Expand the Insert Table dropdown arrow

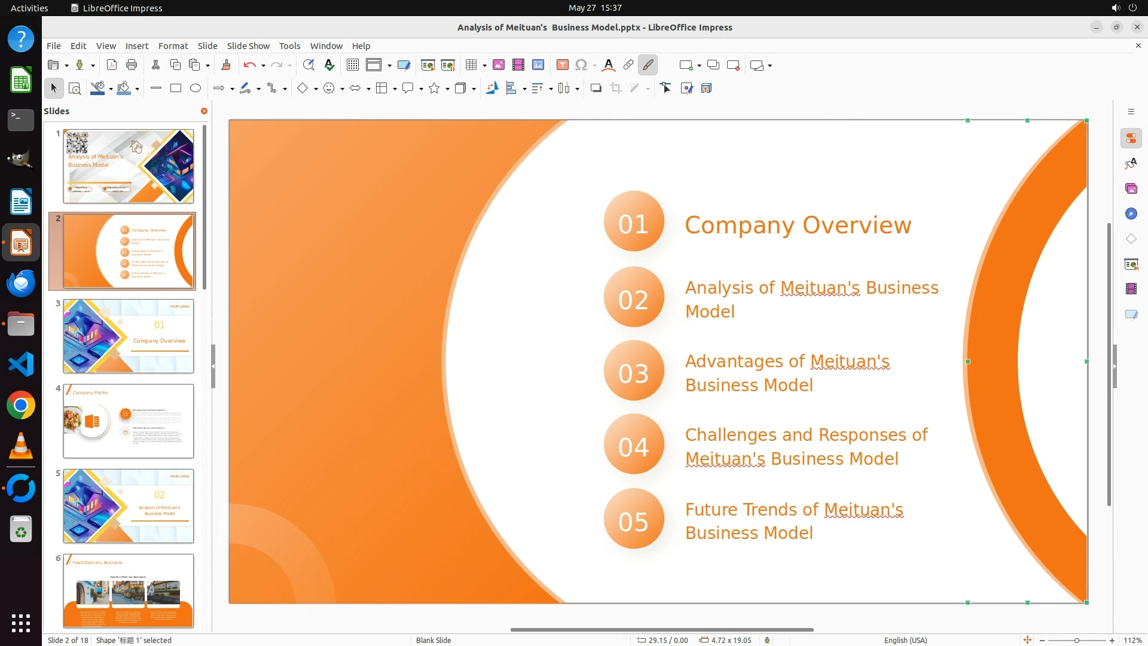[x=484, y=66]
